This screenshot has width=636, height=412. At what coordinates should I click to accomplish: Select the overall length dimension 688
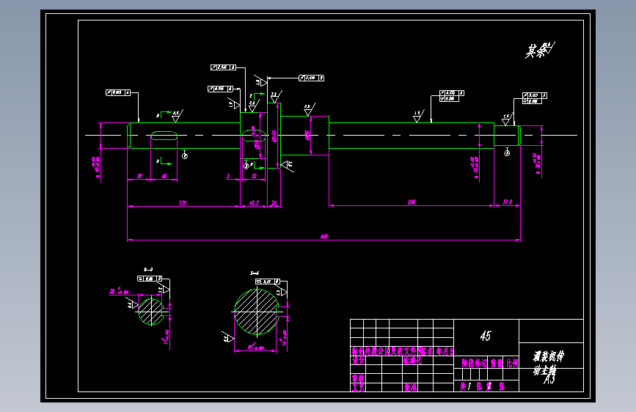point(324,236)
